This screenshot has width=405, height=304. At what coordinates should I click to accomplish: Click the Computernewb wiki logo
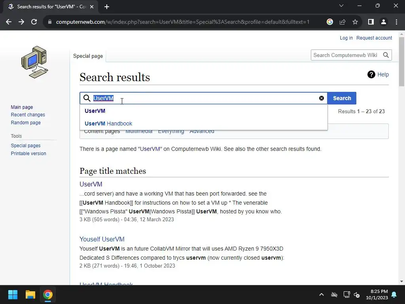(x=35, y=62)
